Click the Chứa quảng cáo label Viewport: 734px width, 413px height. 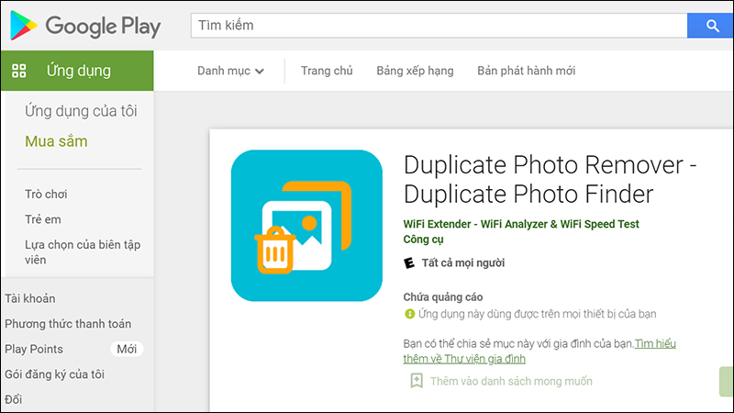click(x=443, y=296)
